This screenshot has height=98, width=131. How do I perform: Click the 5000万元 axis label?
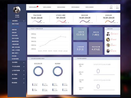34,34
